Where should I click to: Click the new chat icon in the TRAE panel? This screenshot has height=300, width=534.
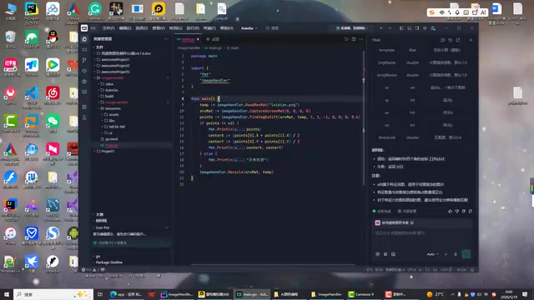click(x=443, y=40)
